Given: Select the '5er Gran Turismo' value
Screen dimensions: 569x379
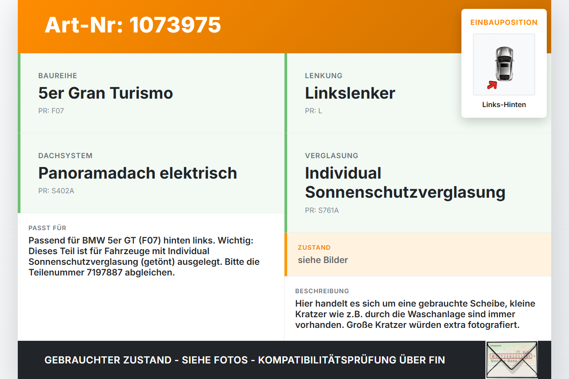Looking at the screenshot, I should click(x=106, y=93).
